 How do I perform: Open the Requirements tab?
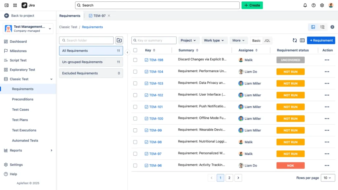pyautogui.click(x=70, y=16)
